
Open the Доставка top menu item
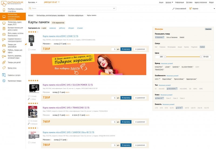189,2
